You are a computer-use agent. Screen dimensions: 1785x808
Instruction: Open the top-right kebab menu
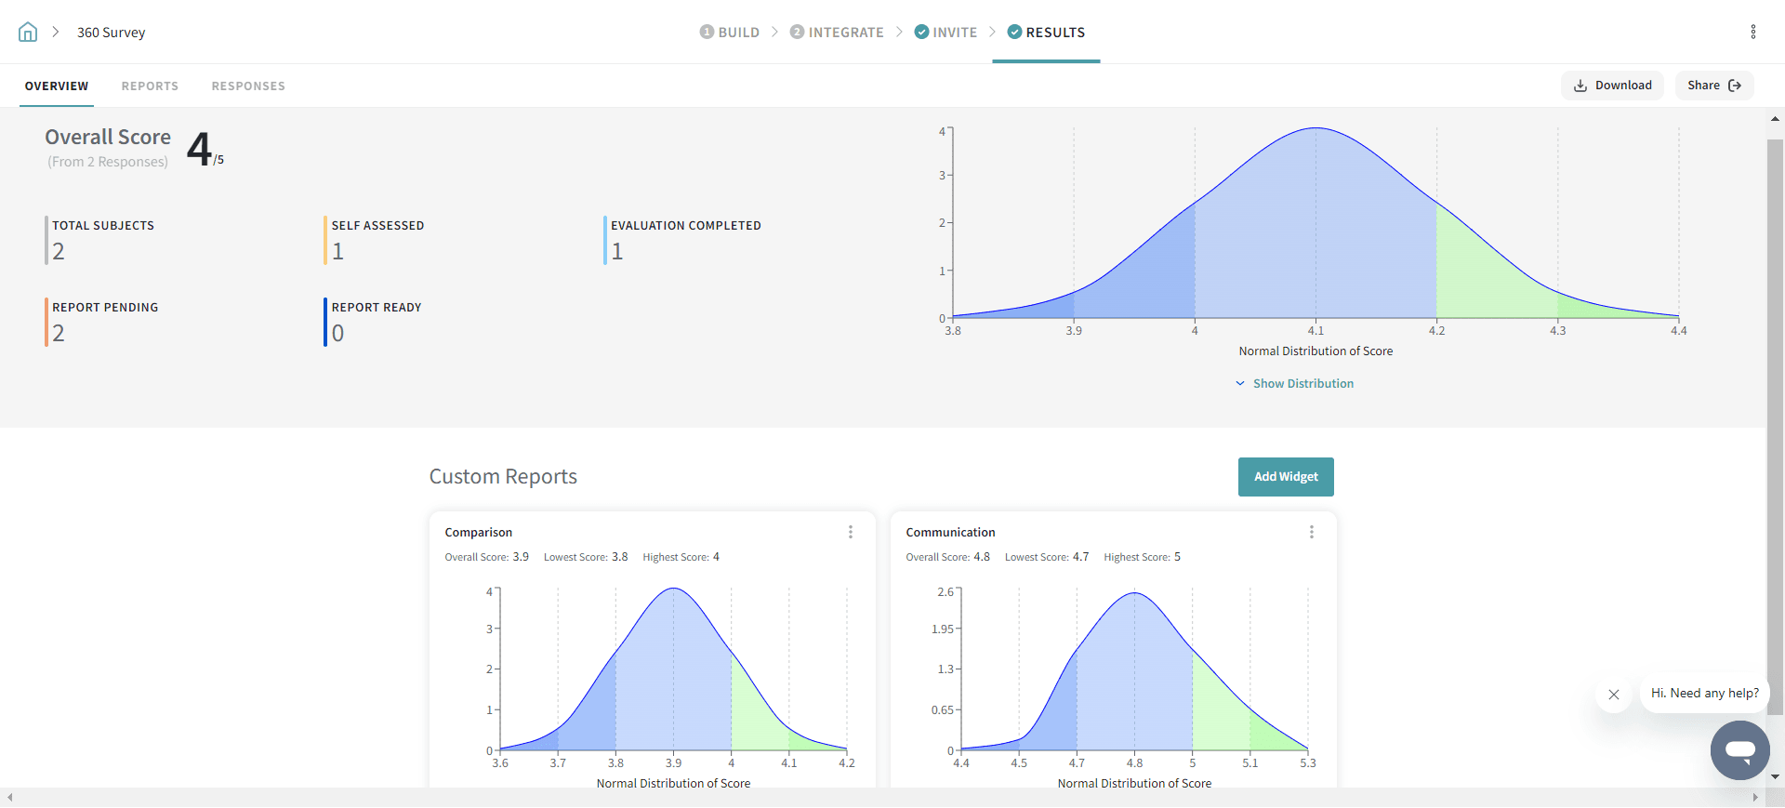(x=1752, y=33)
